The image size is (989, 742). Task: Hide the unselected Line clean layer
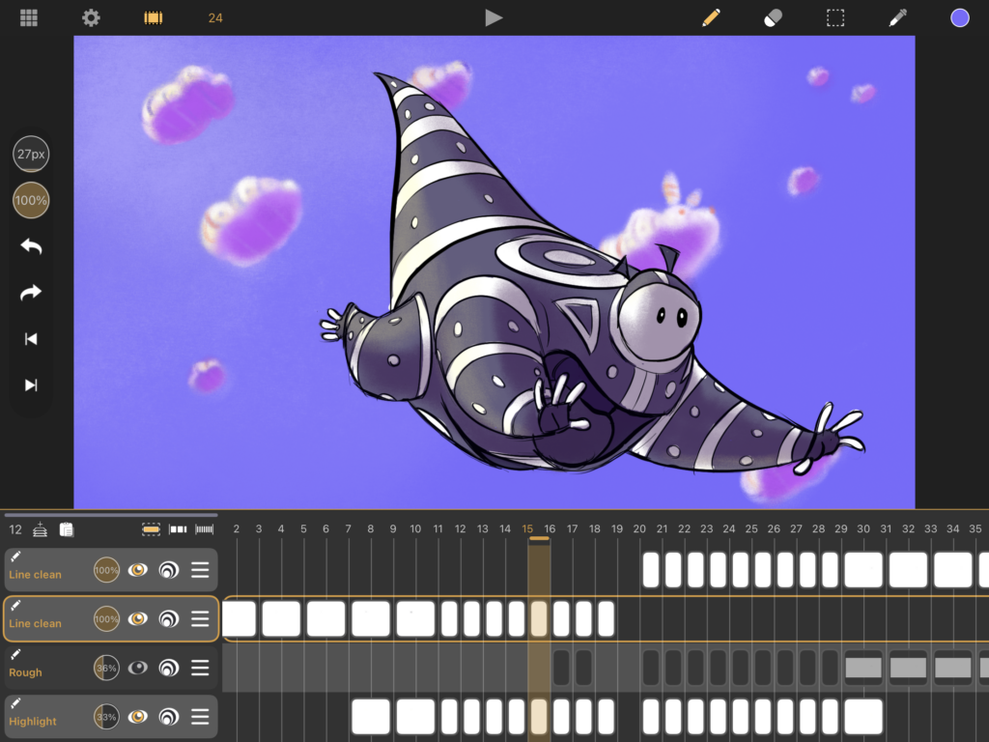[137, 570]
